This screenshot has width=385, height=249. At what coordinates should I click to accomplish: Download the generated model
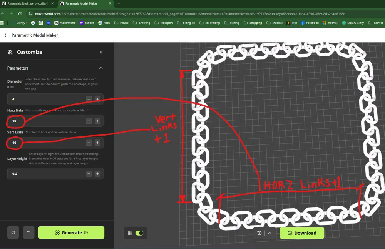pos(302,233)
